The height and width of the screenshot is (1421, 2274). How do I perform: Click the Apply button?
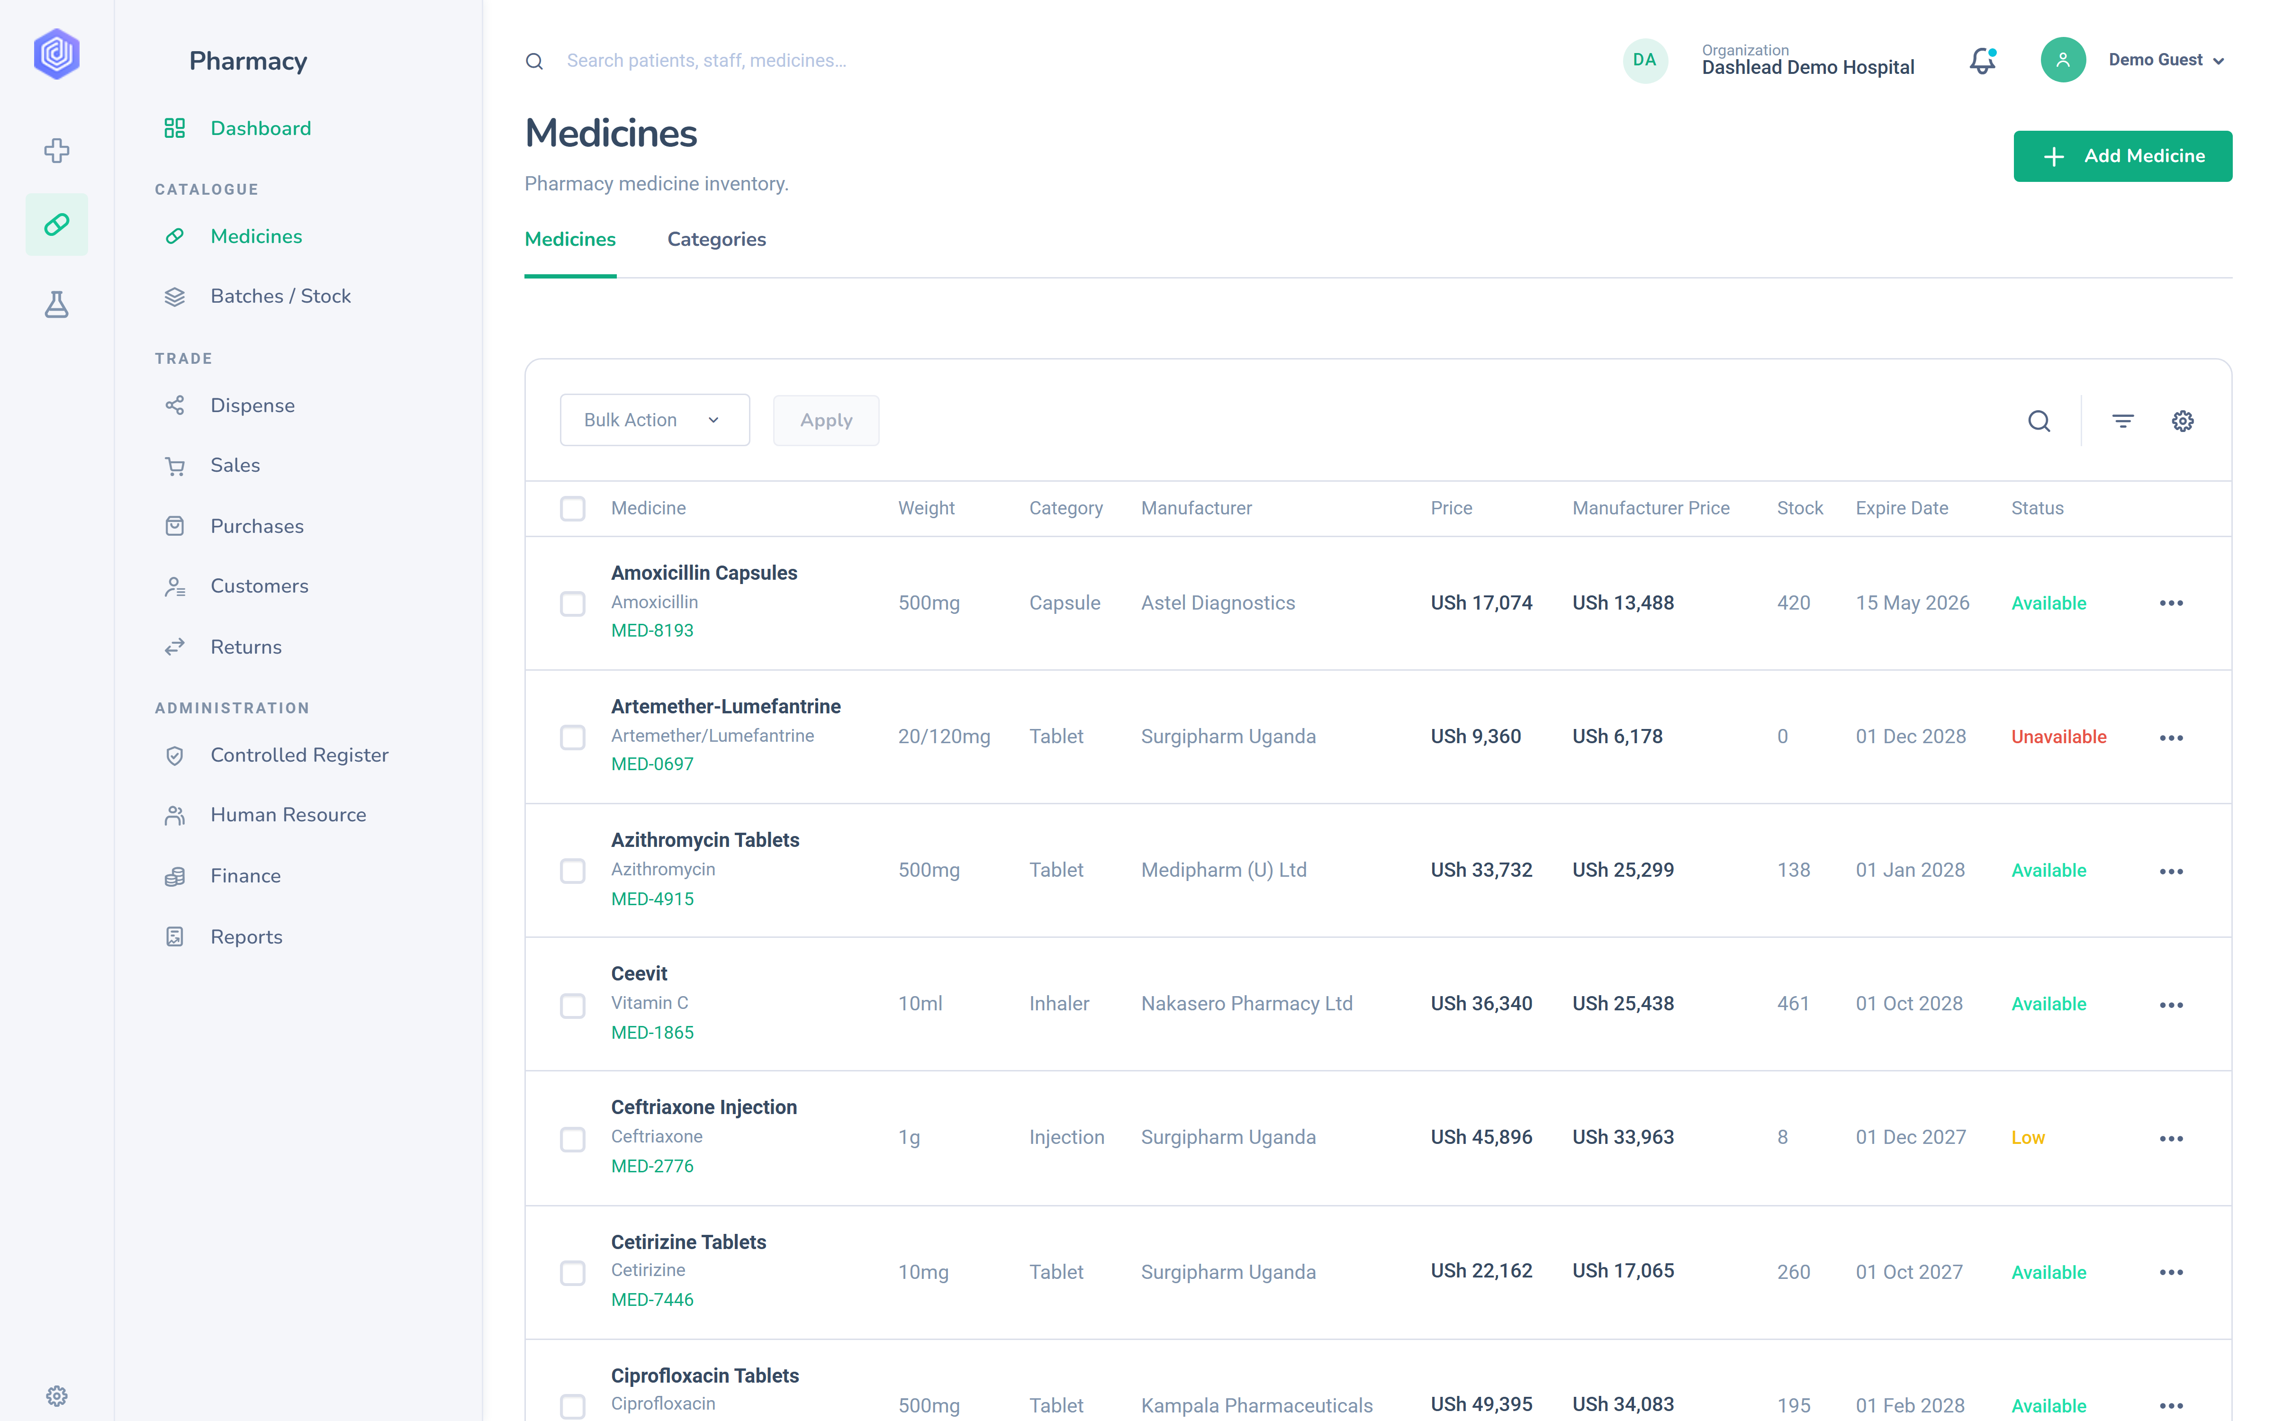826,420
